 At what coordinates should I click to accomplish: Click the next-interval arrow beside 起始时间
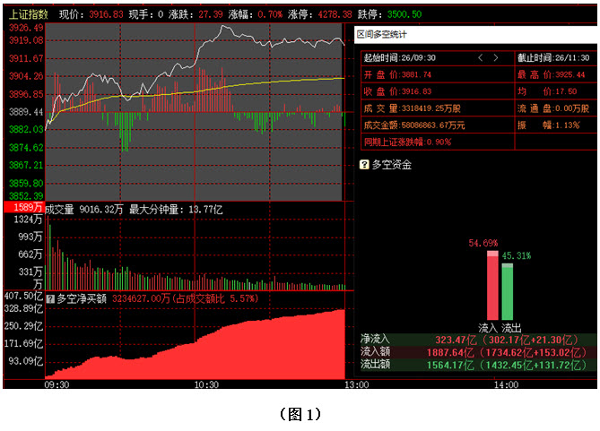[x=496, y=57]
